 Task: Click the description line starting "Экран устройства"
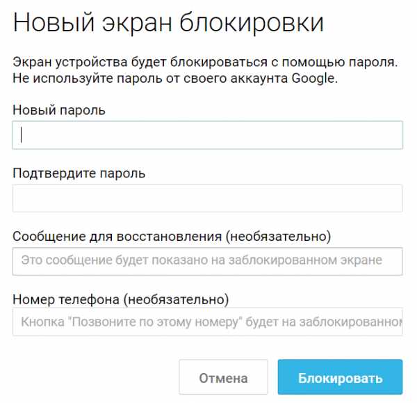click(x=205, y=63)
